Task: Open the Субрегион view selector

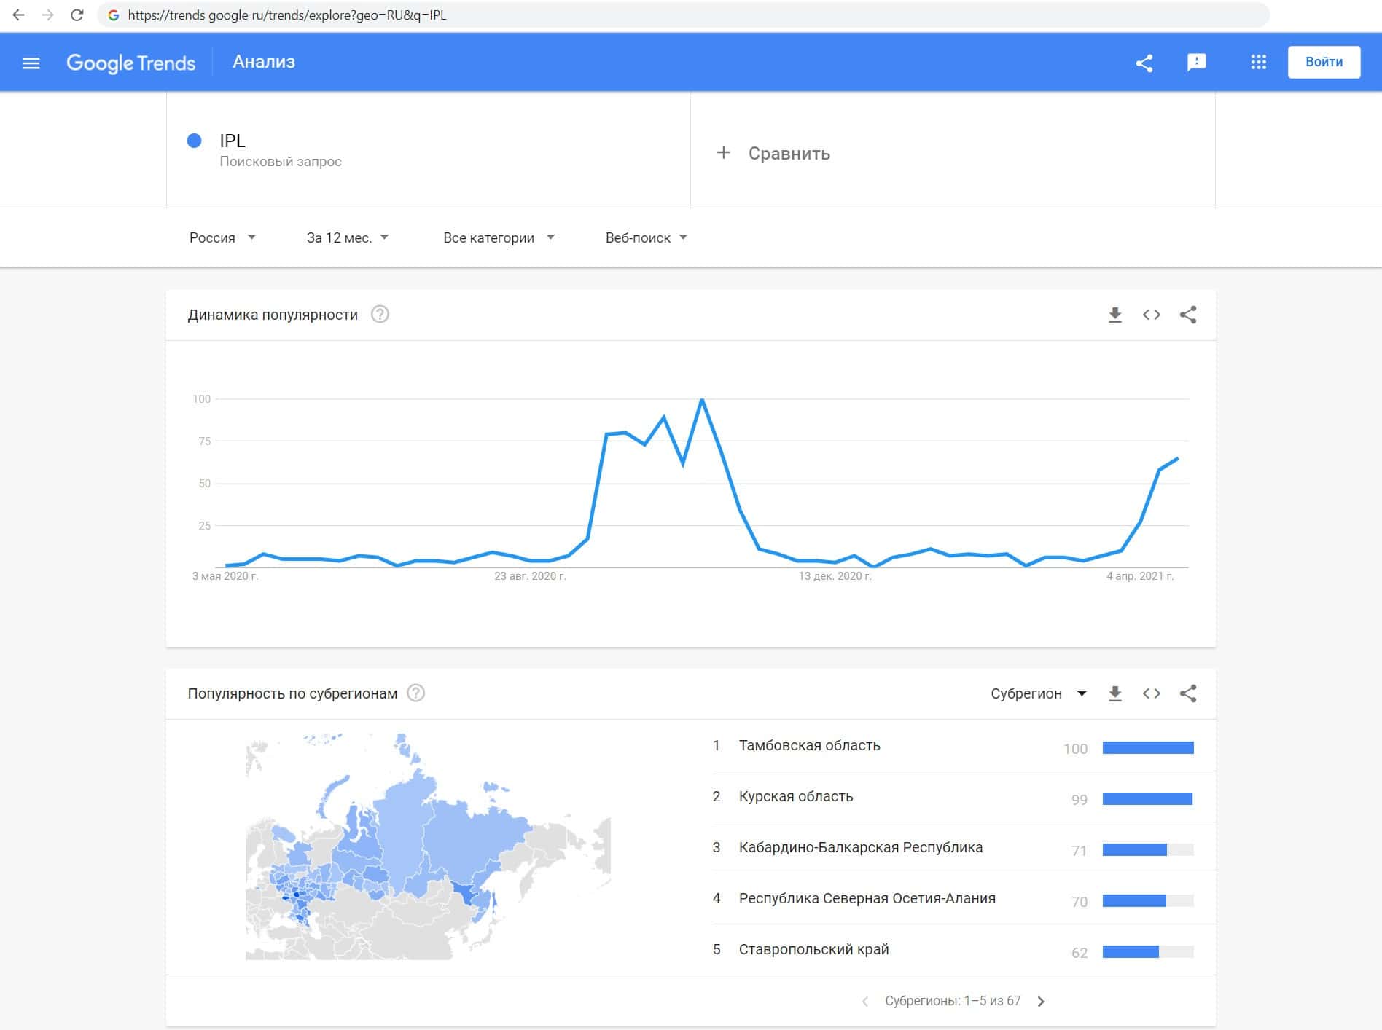Action: (x=1038, y=693)
